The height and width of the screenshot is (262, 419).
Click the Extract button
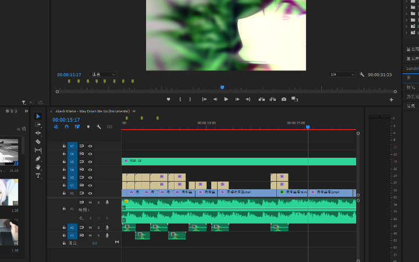(x=272, y=99)
